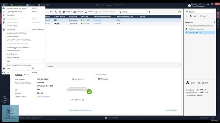Click Up to date link in the first row
Screen dimensions: 220x123
point(97,20)
